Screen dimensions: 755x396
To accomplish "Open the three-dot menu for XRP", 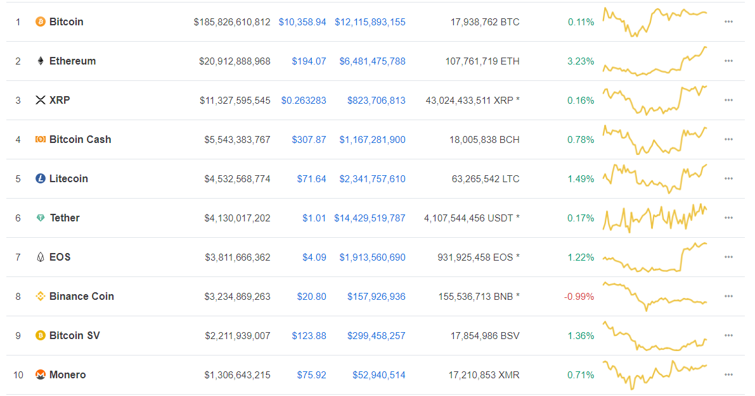I will tap(728, 100).
